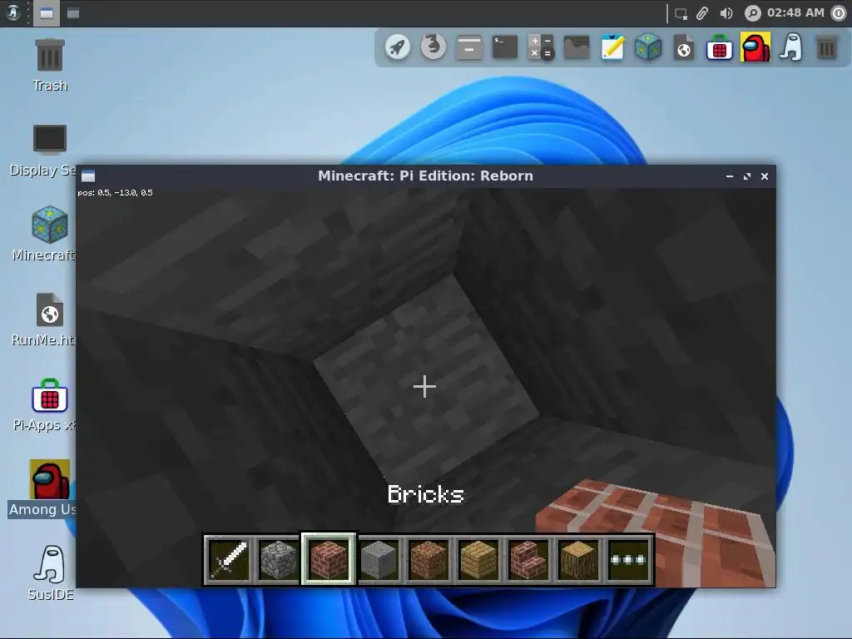Select the brick stairs hotbar slot

point(528,559)
